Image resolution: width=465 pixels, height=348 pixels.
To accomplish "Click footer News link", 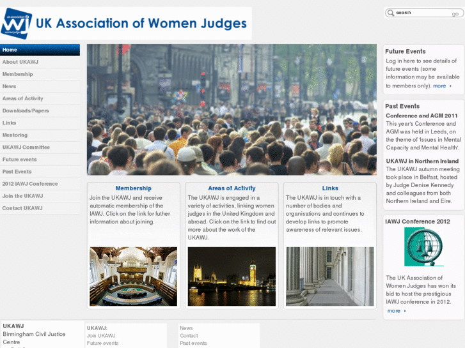I will point(186,328).
